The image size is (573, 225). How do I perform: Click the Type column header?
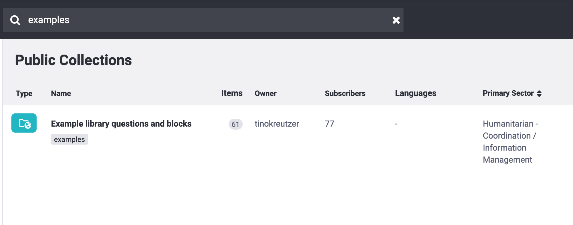click(24, 93)
